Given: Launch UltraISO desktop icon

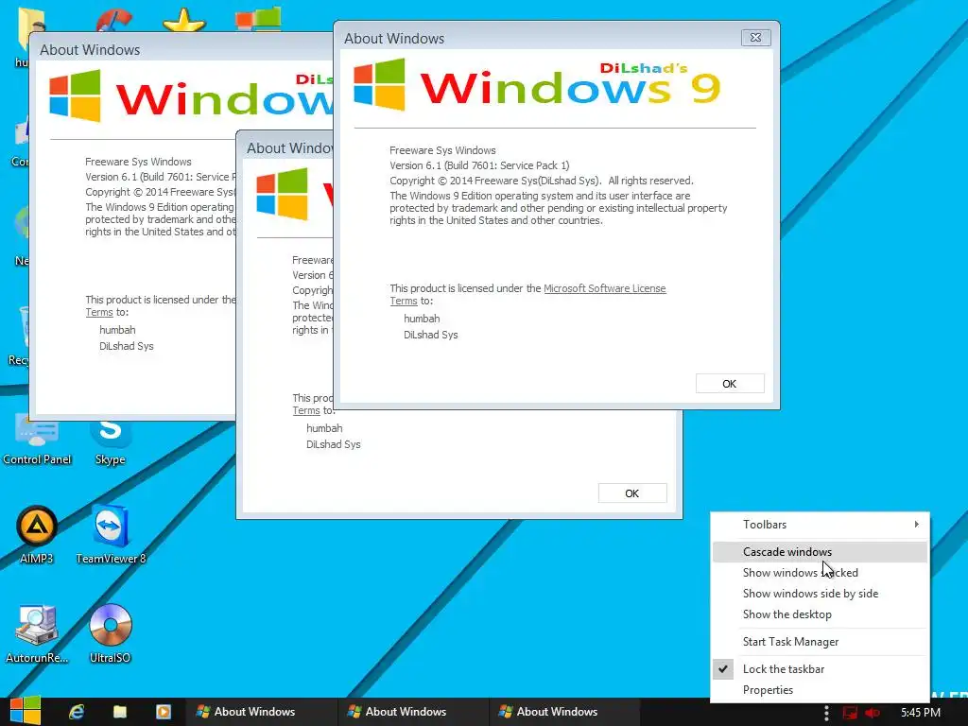Looking at the screenshot, I should tap(111, 633).
